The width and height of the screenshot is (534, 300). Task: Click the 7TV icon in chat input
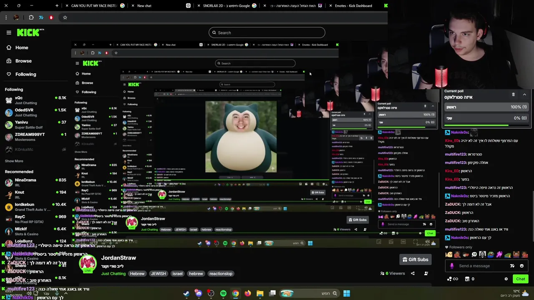pyautogui.click(x=512, y=266)
